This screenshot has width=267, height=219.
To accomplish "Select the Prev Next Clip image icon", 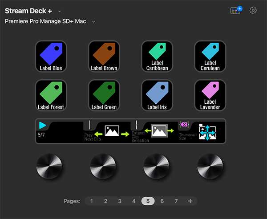I will tap(112, 131).
